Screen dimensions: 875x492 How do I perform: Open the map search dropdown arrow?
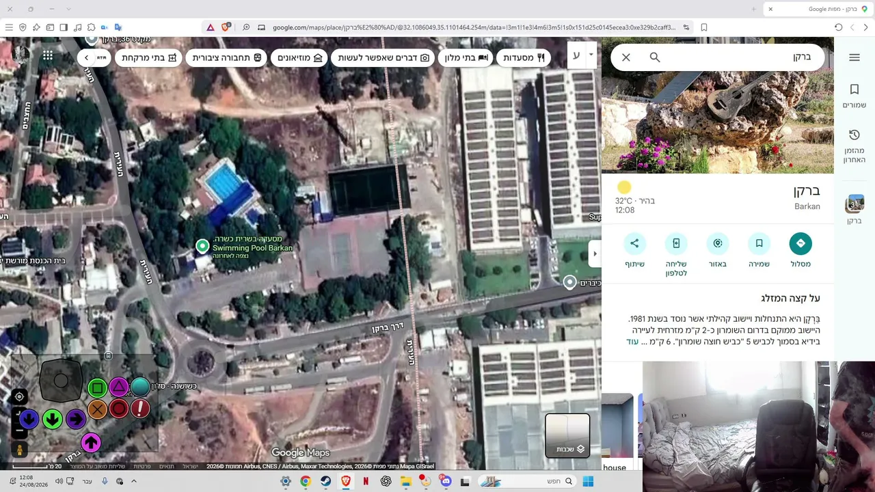click(591, 54)
